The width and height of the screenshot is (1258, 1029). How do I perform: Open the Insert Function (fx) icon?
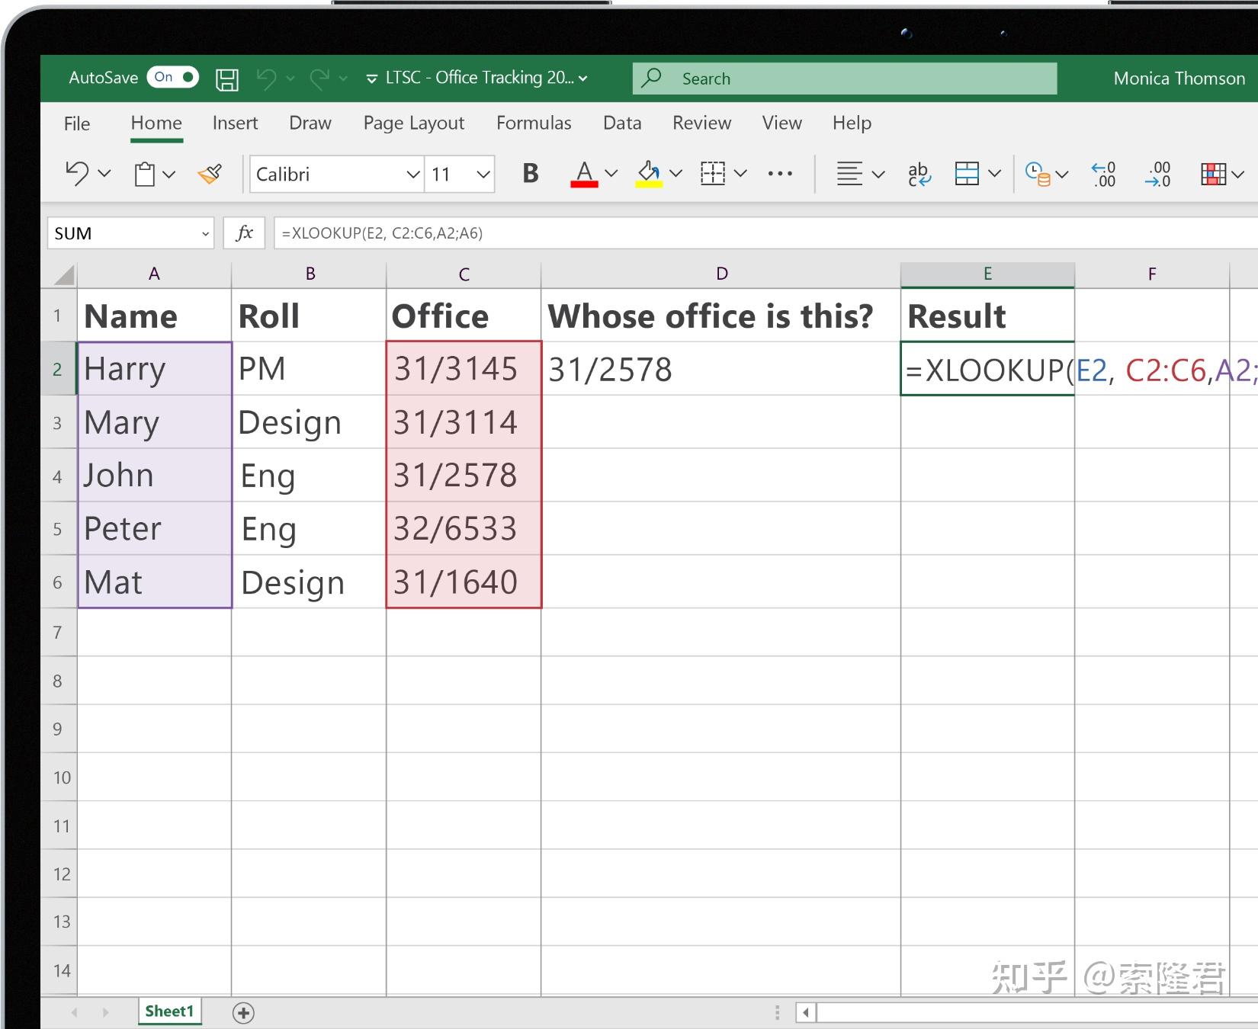[244, 233]
